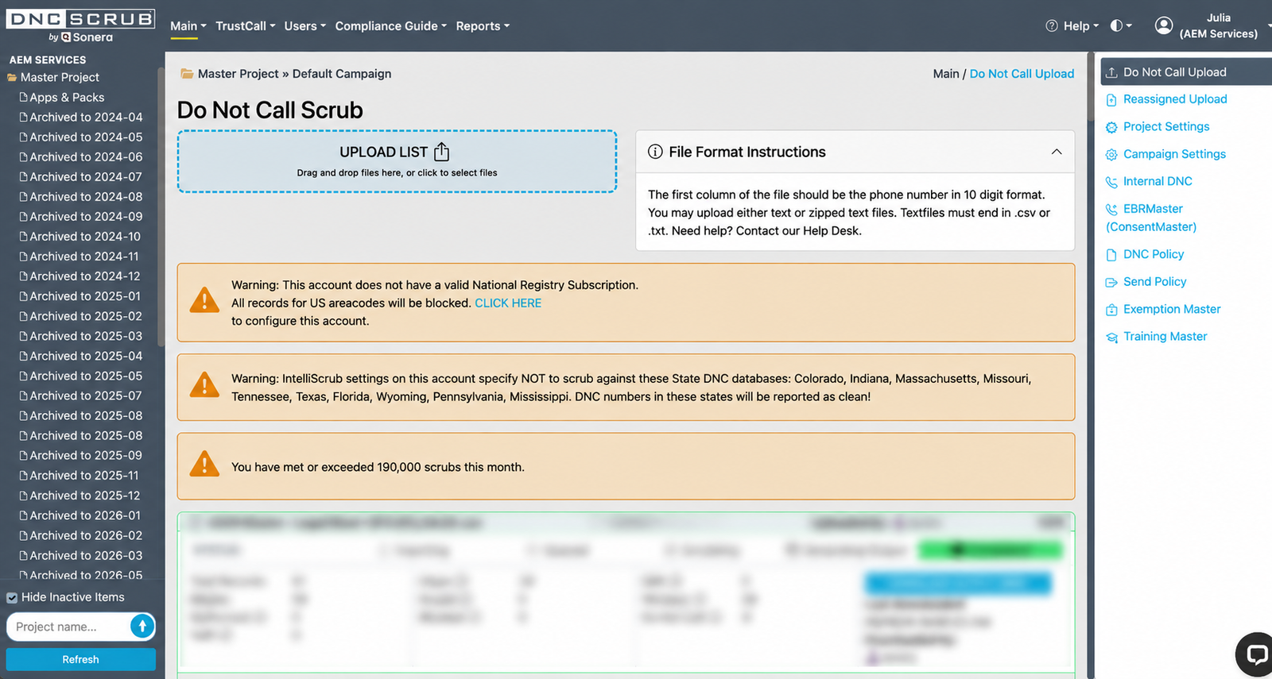
Task: Uncheck Hide Inactive Items checkbox
Action: pos(12,598)
